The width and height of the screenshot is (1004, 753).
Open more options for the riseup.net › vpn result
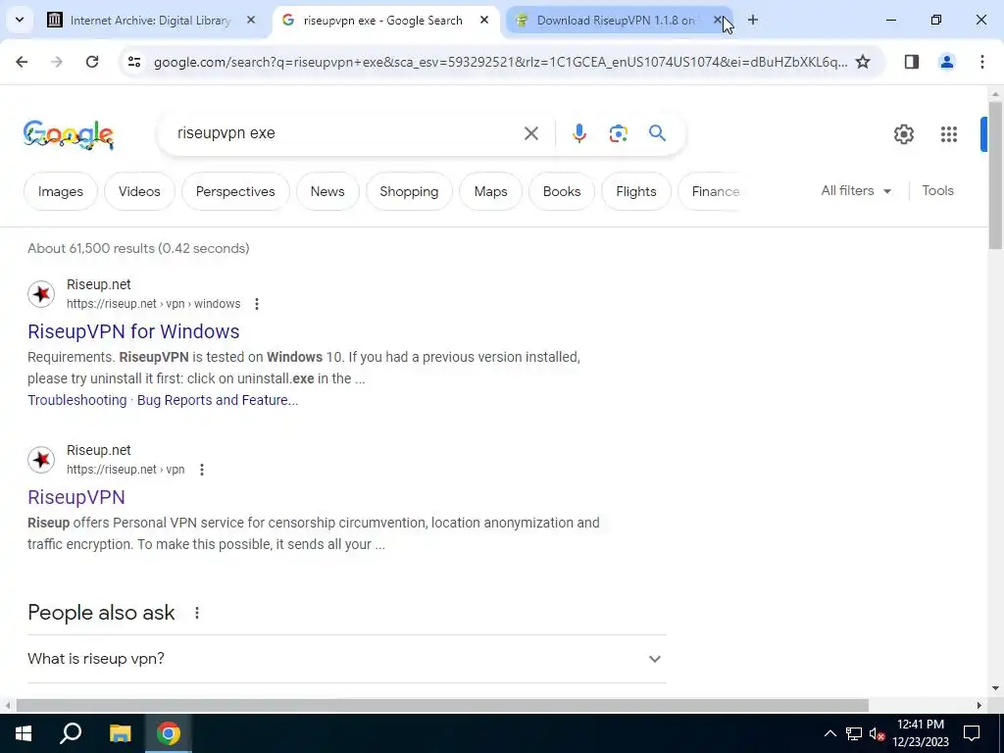coord(202,470)
